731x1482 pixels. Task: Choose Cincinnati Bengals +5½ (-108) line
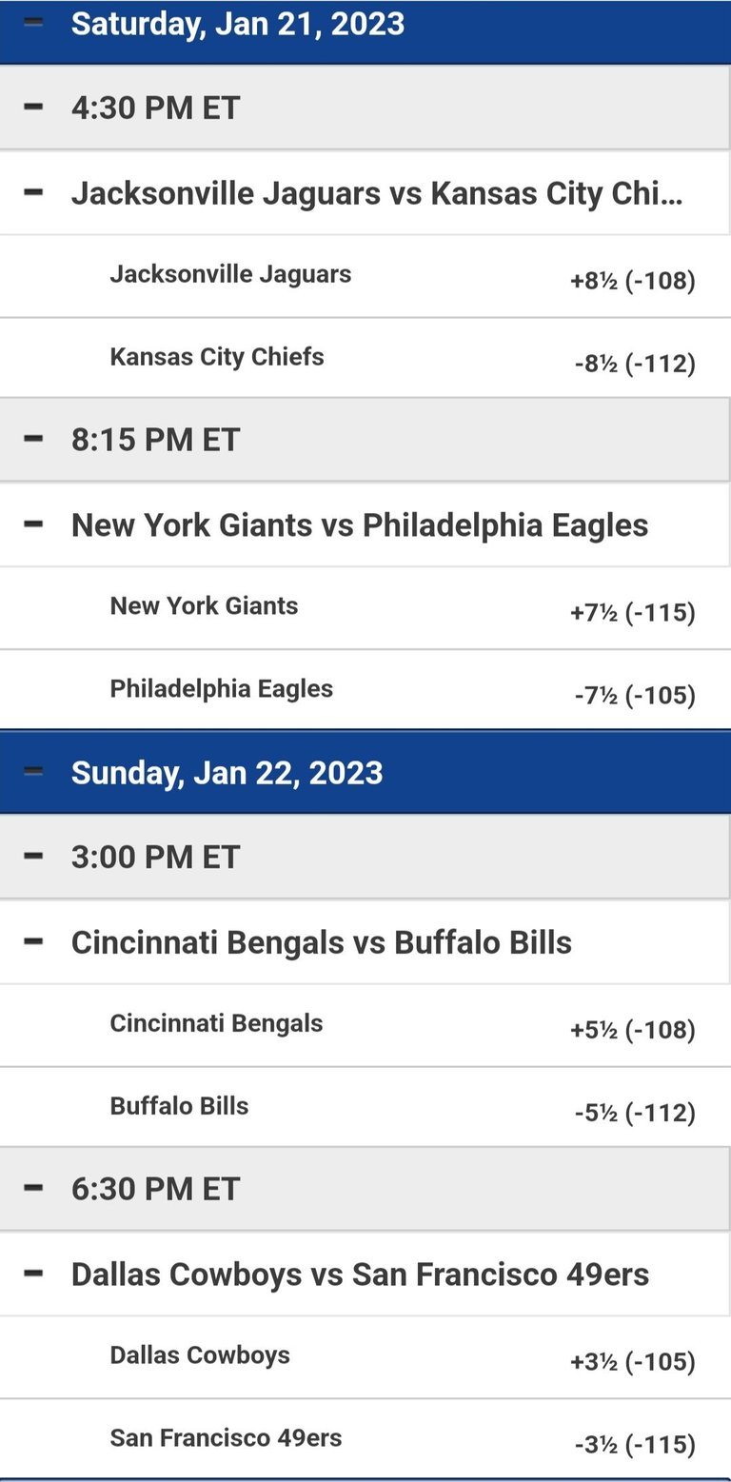pyautogui.click(x=633, y=1030)
